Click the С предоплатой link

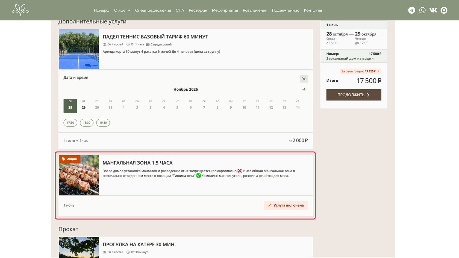tap(161, 44)
